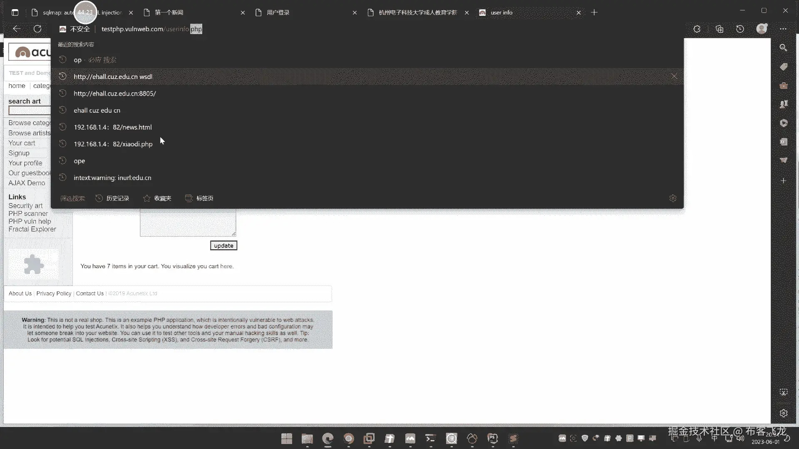Click the browser refresh icon
Image resolution: width=799 pixels, height=449 pixels.
tap(37, 29)
